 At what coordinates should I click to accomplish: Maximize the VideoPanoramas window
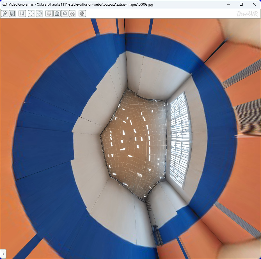tap(241, 4)
